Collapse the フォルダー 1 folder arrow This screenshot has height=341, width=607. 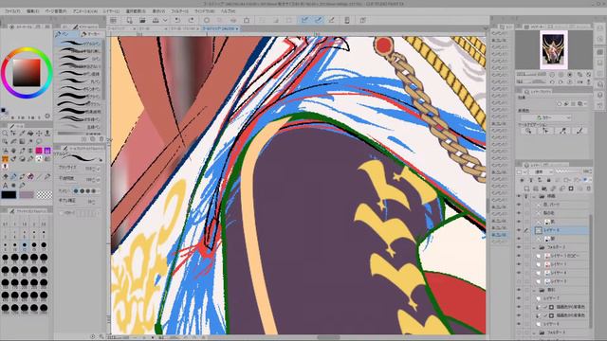pos(534,247)
